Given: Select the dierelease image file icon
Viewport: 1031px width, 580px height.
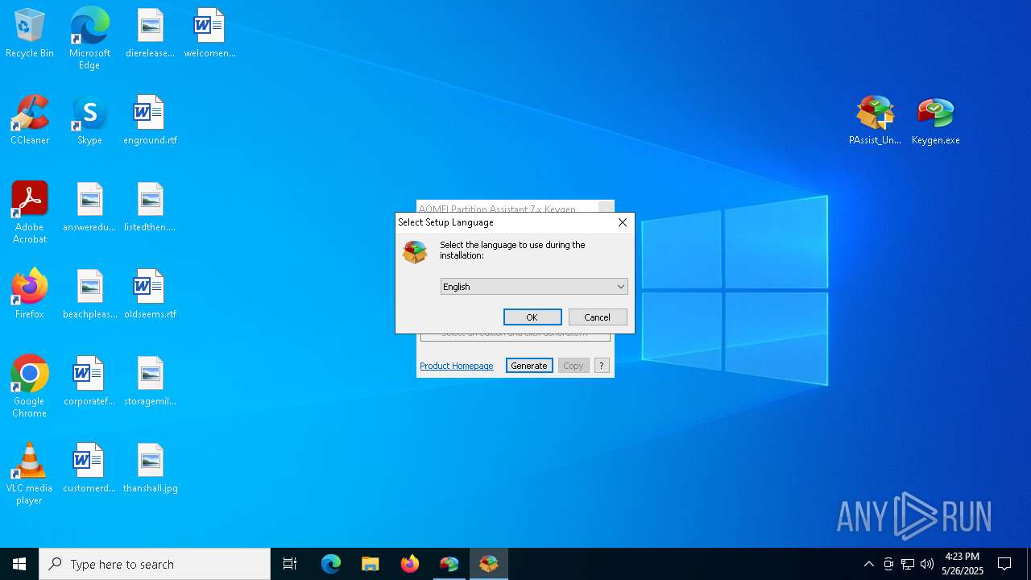Looking at the screenshot, I should pyautogui.click(x=150, y=34).
